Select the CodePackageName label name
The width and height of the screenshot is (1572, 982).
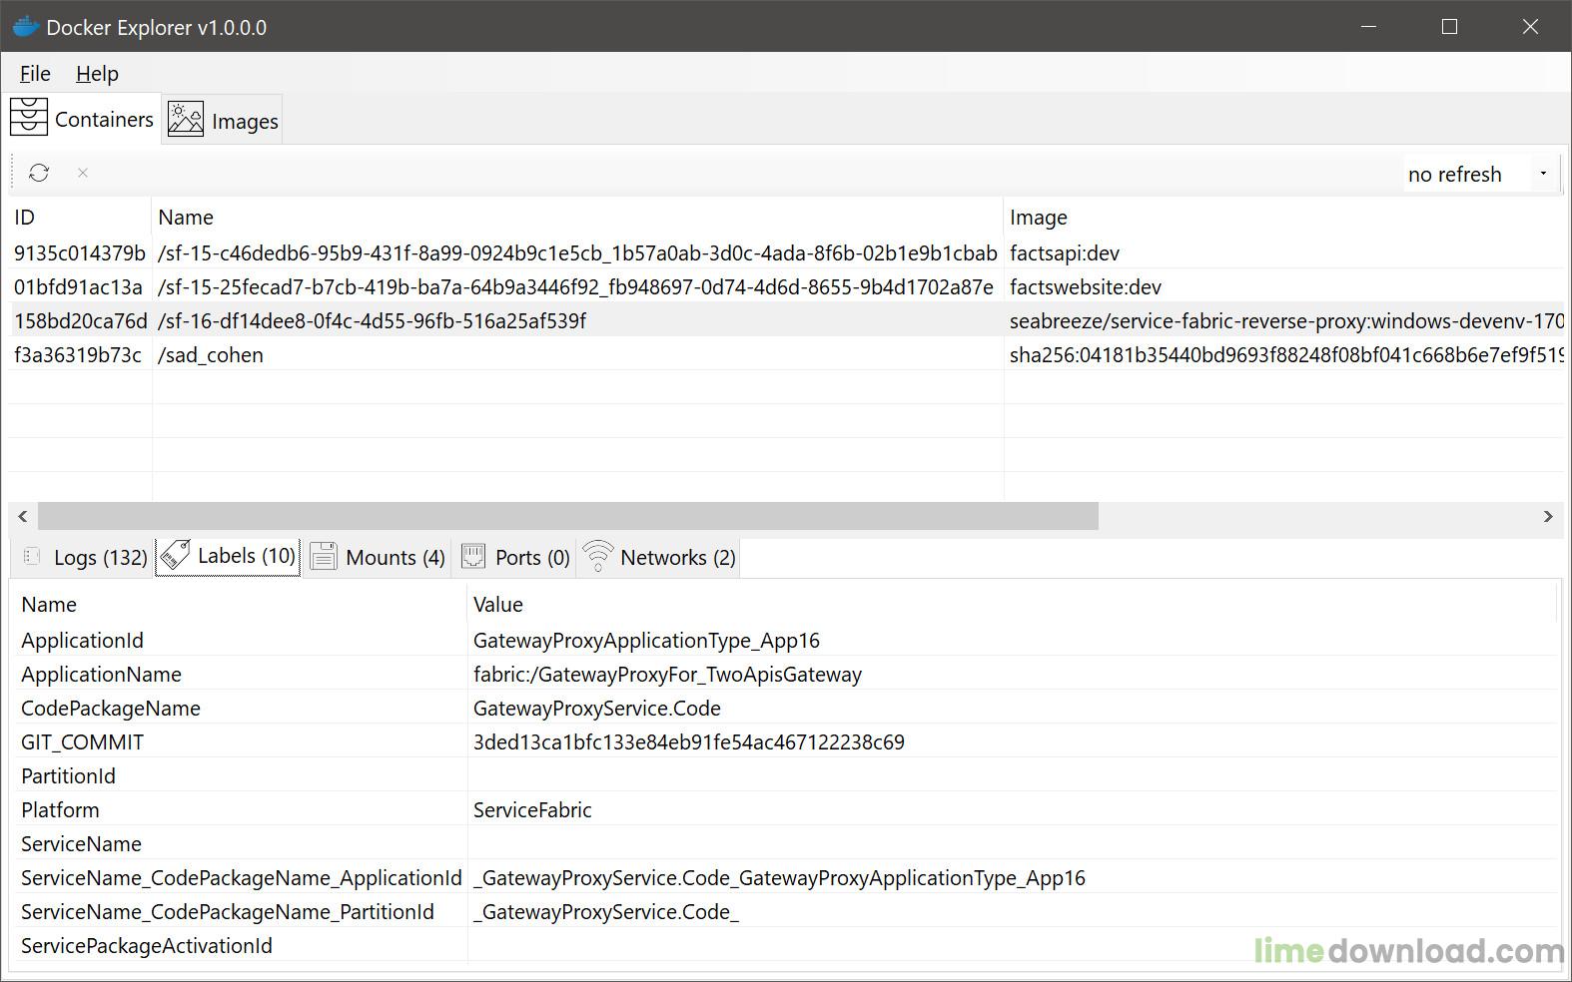coord(111,708)
